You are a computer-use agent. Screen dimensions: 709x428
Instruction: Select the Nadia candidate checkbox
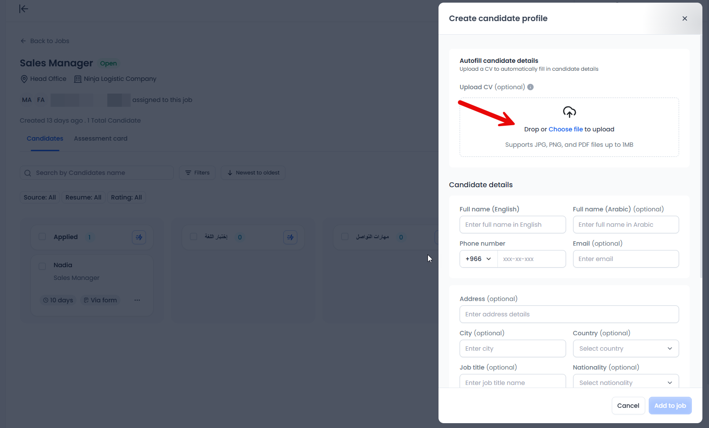pos(42,266)
